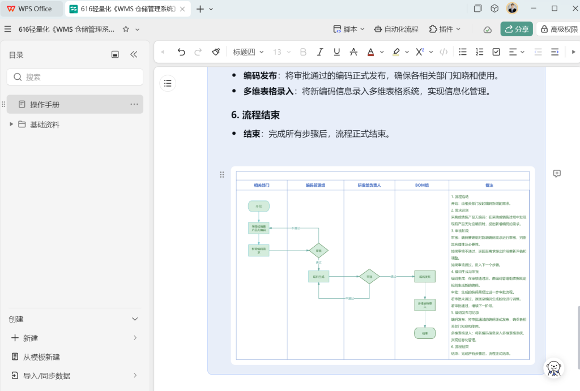
Task: Open the hamburger main menu
Action: tap(8, 29)
